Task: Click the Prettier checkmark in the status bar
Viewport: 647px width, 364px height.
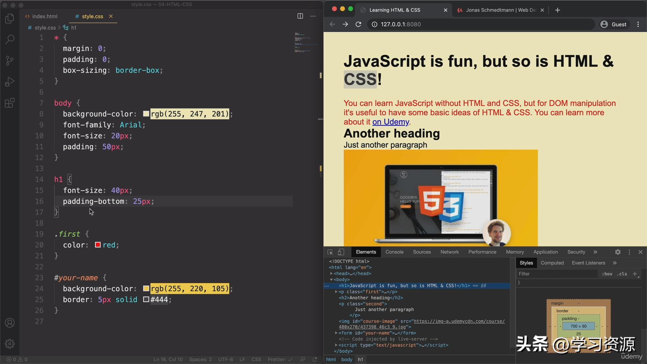Action: (x=290, y=359)
